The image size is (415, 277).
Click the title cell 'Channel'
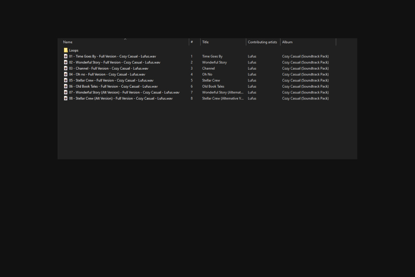[x=209, y=68]
